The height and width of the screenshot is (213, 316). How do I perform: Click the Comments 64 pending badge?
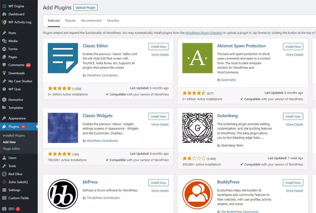[28, 65]
